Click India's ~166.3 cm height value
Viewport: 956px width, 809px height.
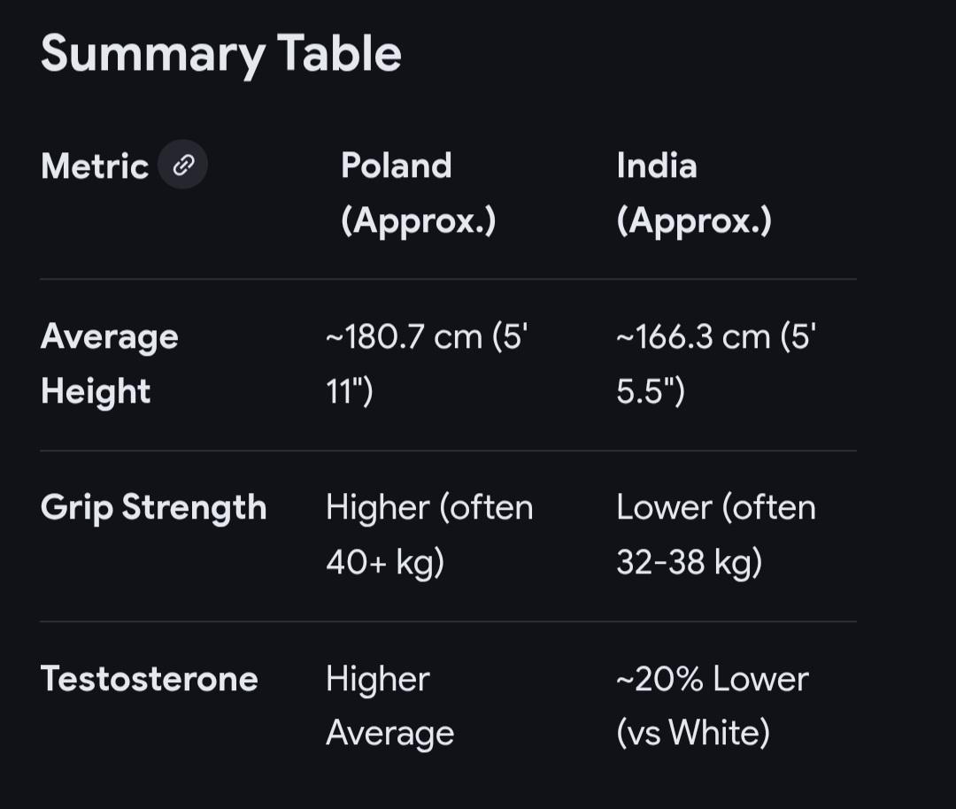pos(716,338)
